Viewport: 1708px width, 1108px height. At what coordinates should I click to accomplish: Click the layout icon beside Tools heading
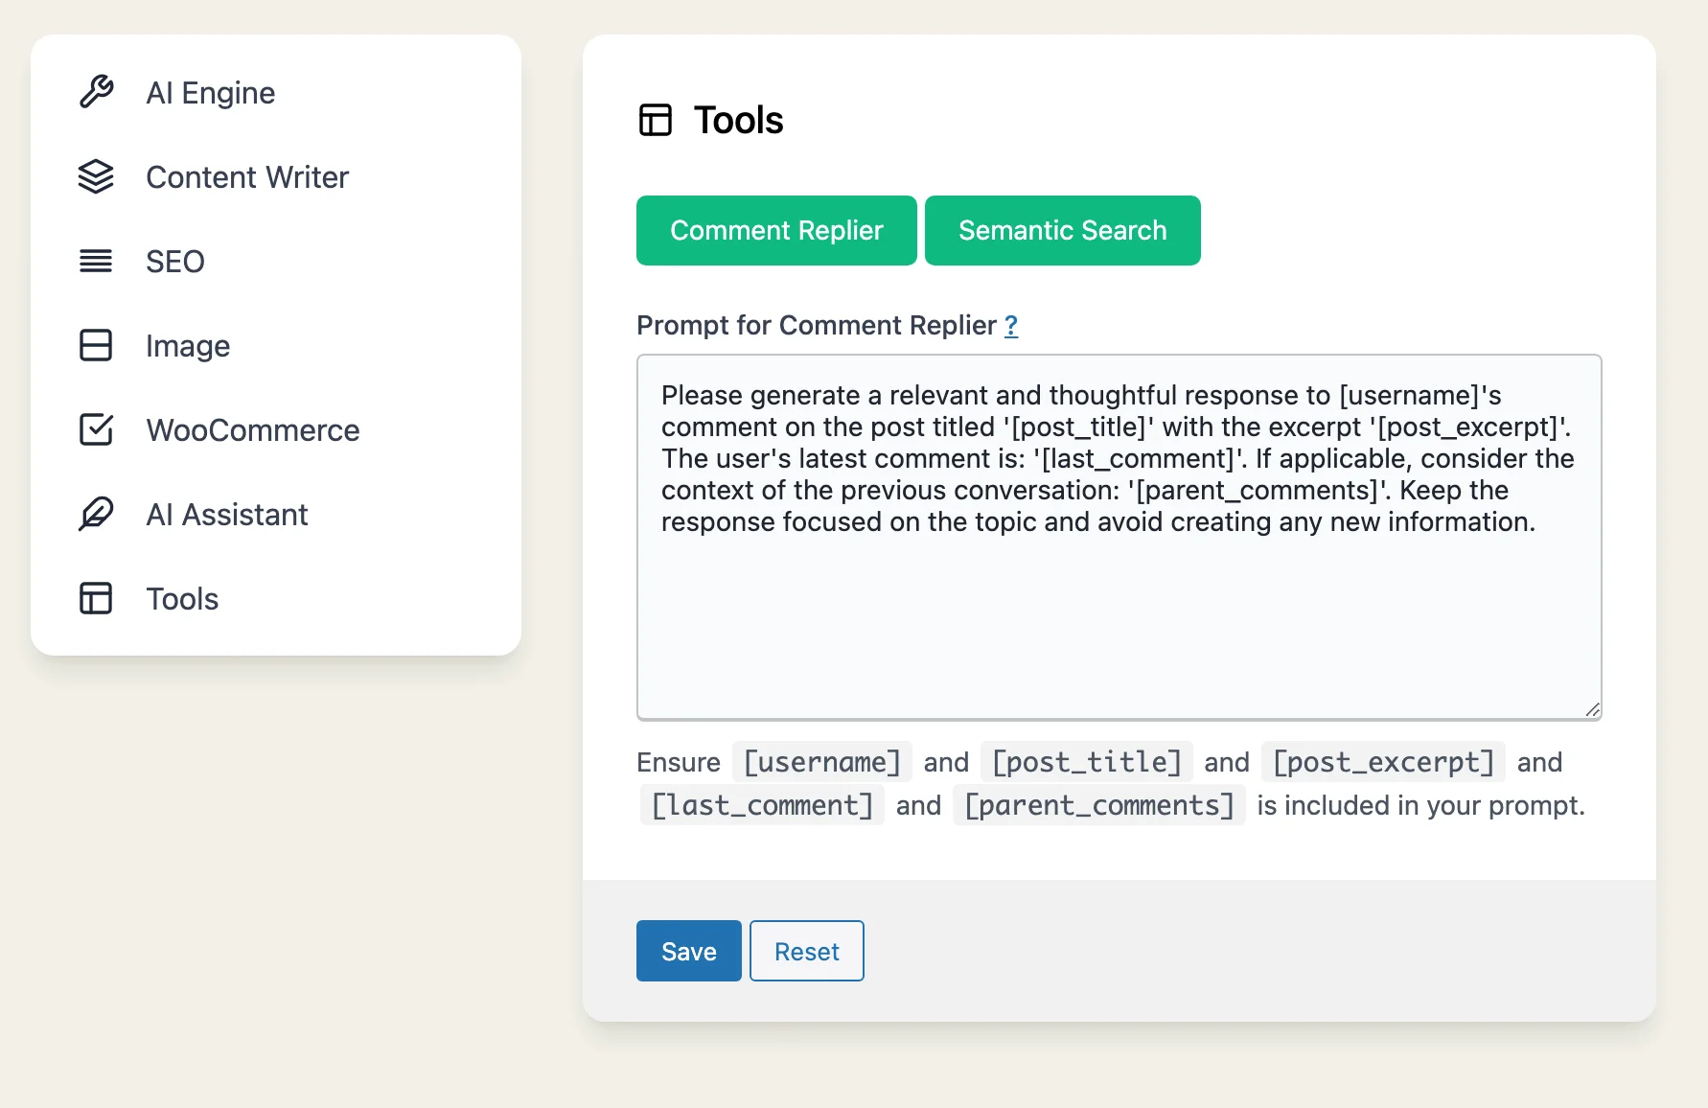(x=656, y=120)
